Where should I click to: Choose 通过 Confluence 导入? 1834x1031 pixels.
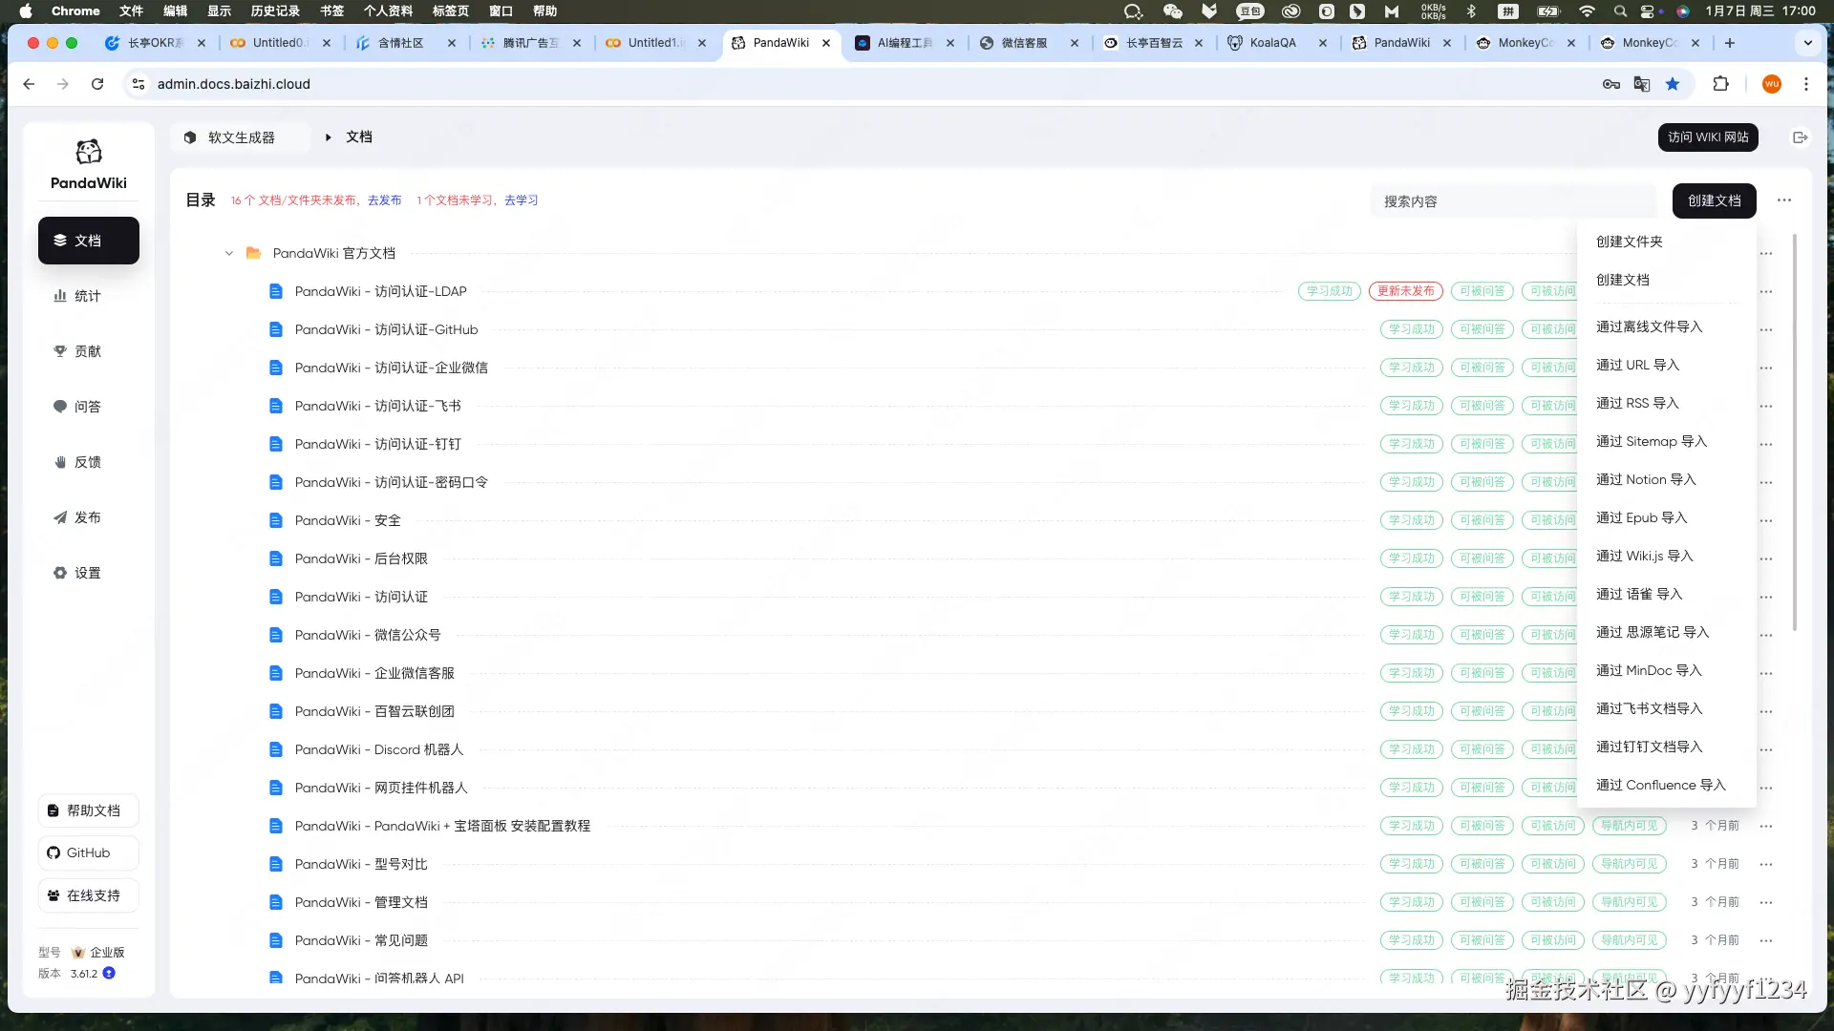[x=1667, y=785]
